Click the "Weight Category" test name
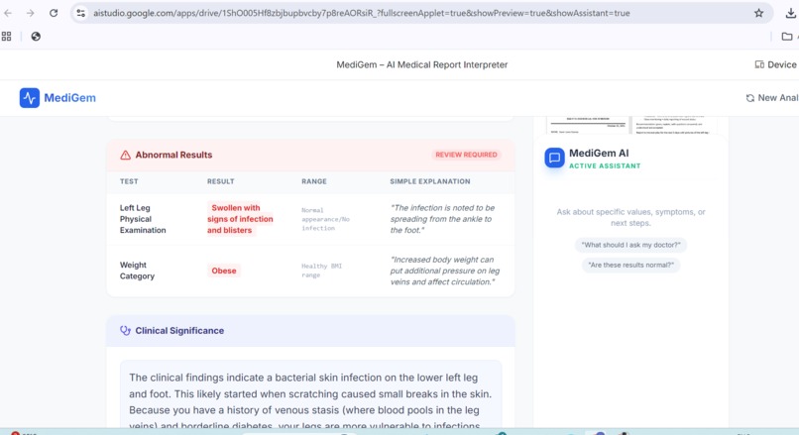799x435 pixels. [x=137, y=271]
